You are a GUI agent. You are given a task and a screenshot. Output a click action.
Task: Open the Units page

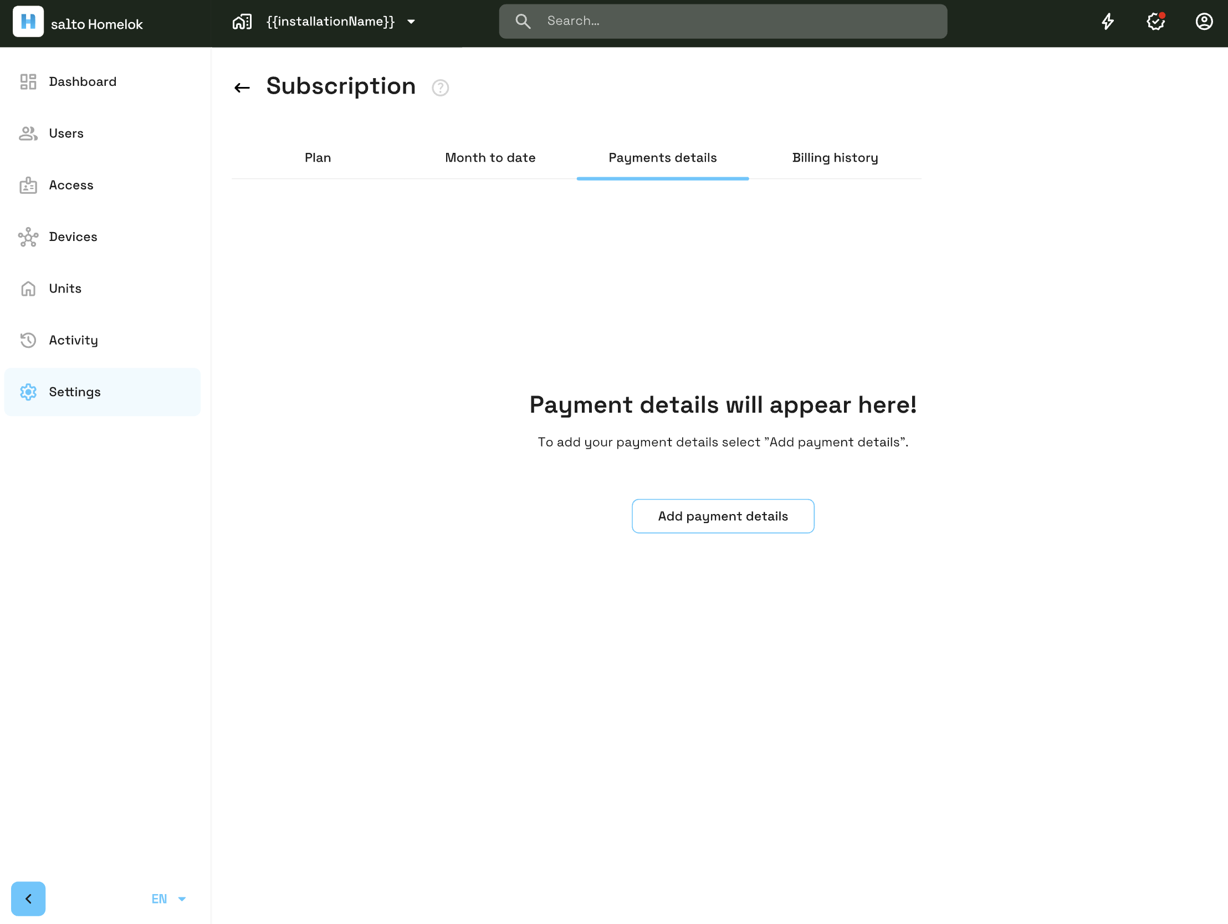tap(102, 289)
